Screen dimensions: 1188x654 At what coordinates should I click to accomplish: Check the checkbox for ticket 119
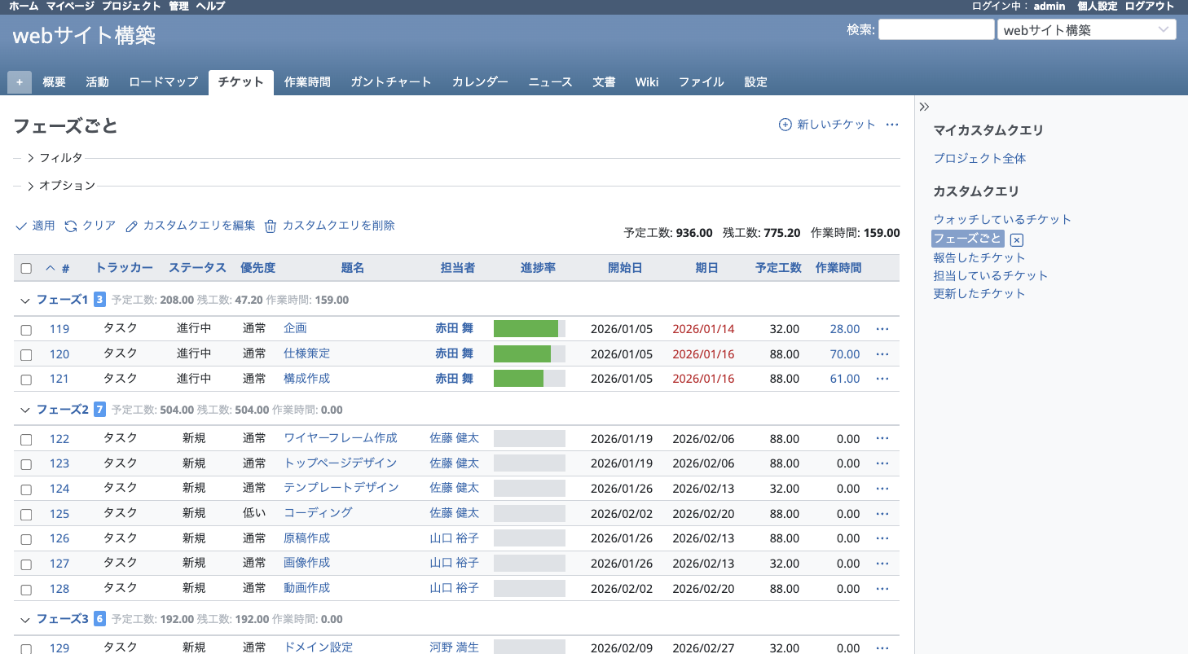click(25, 328)
